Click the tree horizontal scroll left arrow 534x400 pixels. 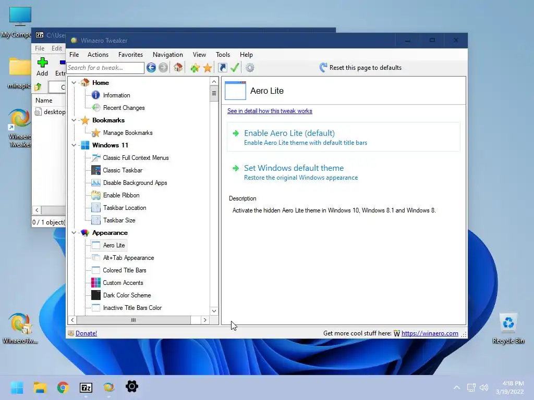click(72, 320)
